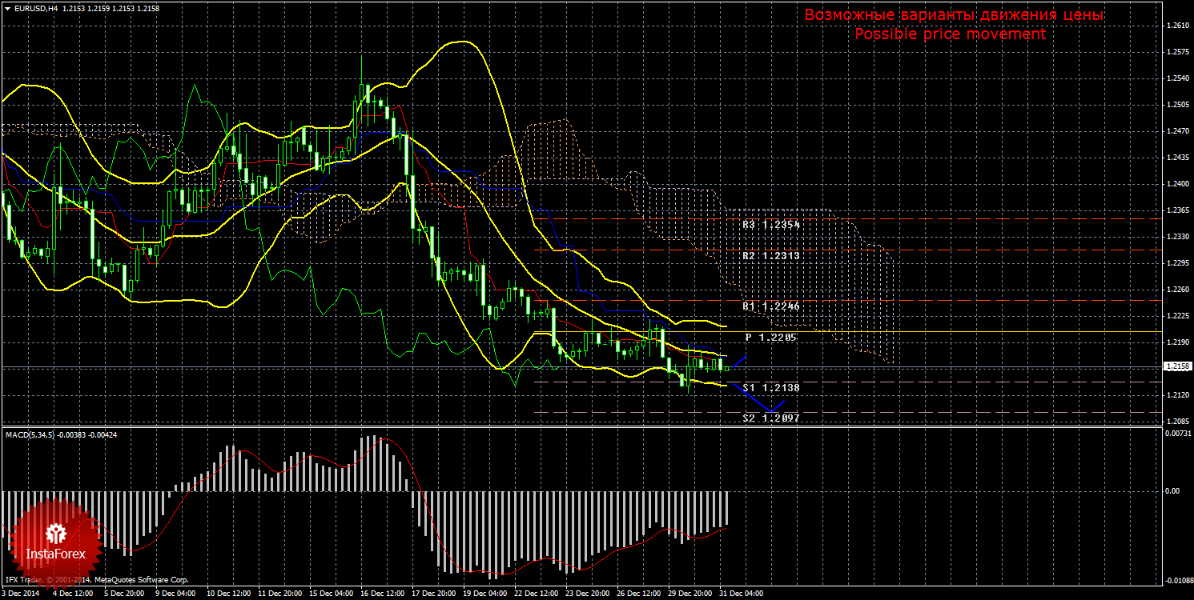Click the S1 1.2138 support label

pos(770,387)
